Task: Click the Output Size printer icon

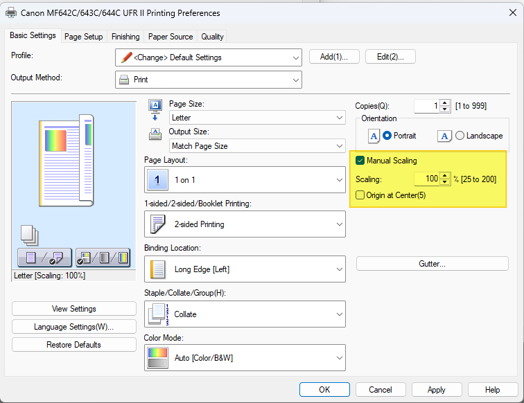Action: [x=155, y=134]
